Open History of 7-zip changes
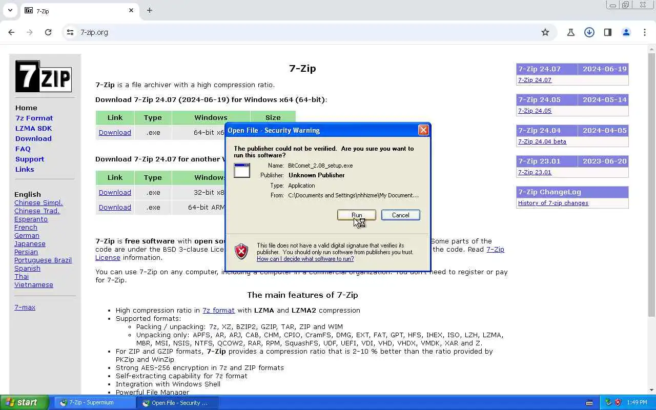This screenshot has height=410, width=656. [553, 203]
